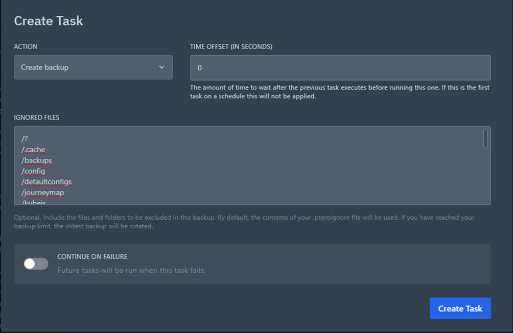Viewport: 513px width, 333px height.
Task: Click the 'Future tasks will be run' description
Action: coord(131,271)
